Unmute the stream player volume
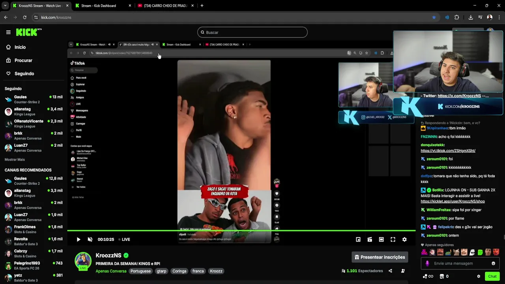Viewport: 505px width, 284px height. [90, 239]
